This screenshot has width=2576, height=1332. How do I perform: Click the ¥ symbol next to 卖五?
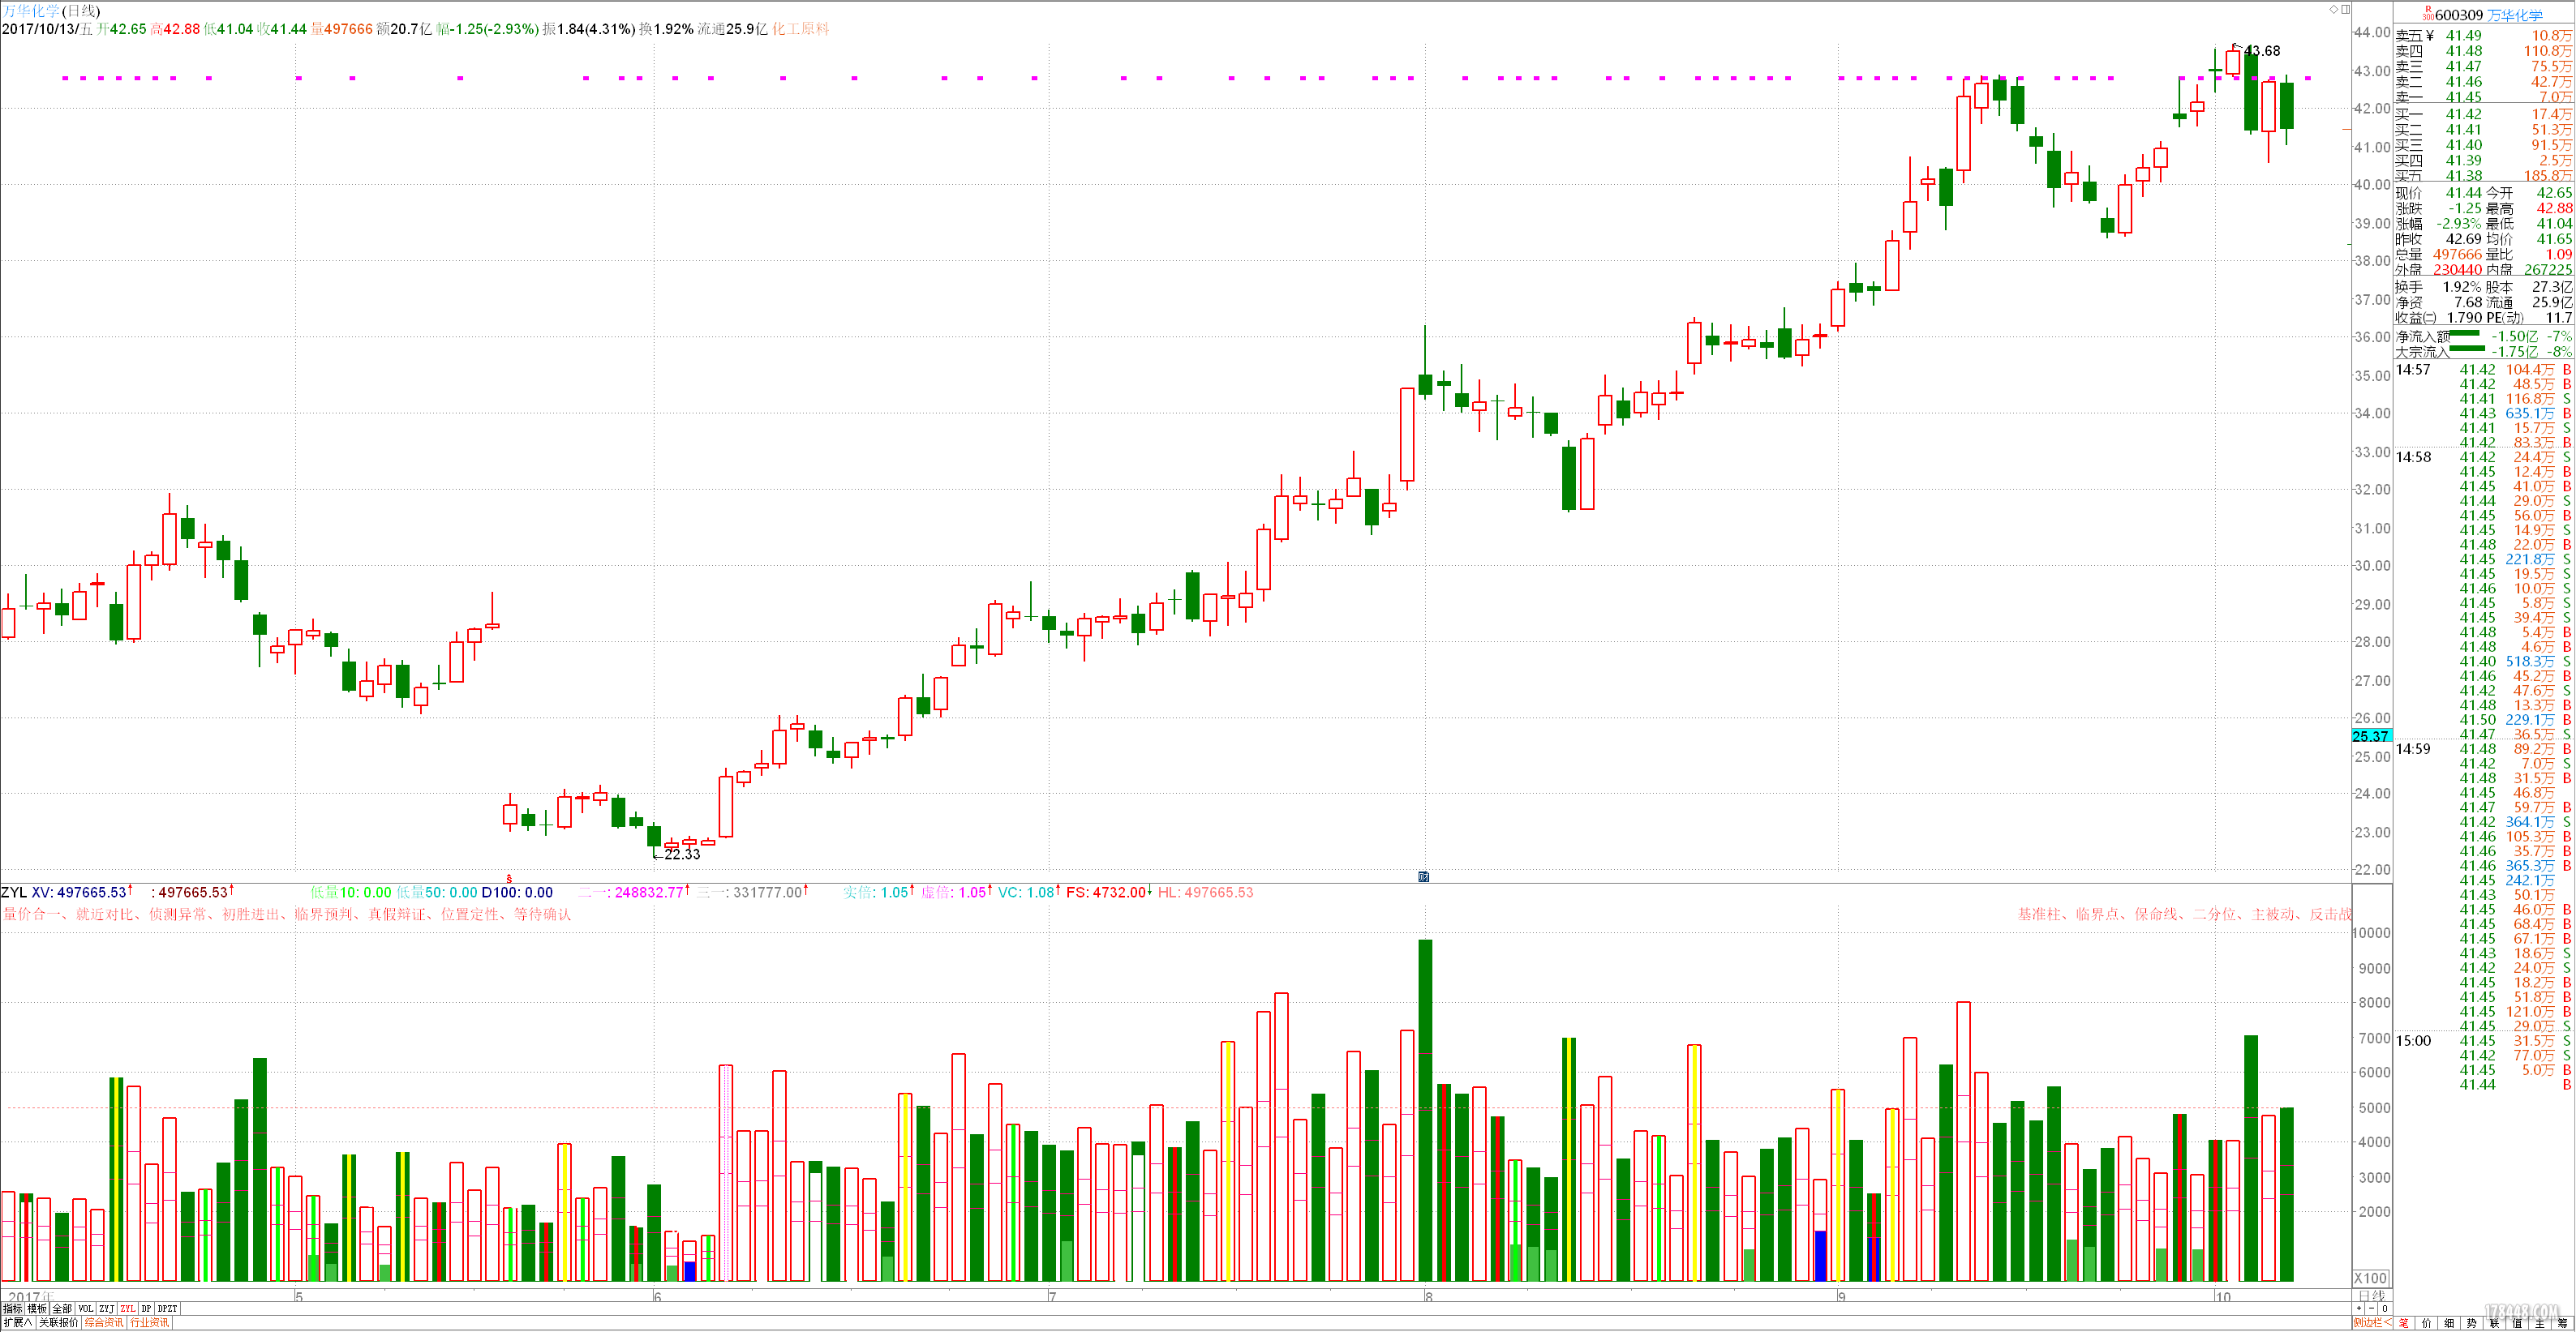point(2430,36)
